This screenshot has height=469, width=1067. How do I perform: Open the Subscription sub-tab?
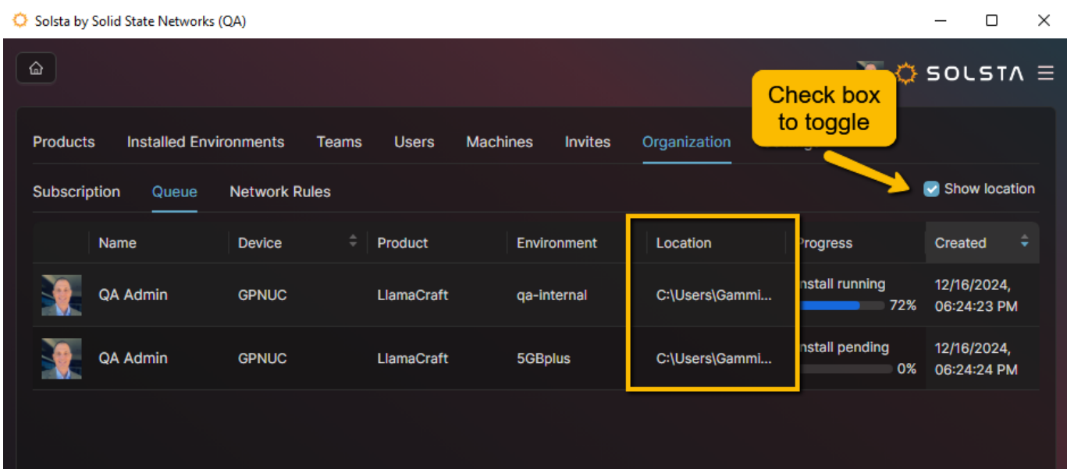pos(76,192)
